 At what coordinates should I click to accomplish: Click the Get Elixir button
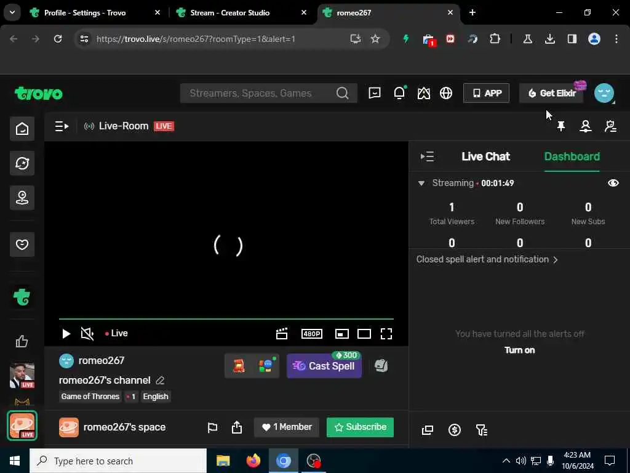pyautogui.click(x=551, y=94)
